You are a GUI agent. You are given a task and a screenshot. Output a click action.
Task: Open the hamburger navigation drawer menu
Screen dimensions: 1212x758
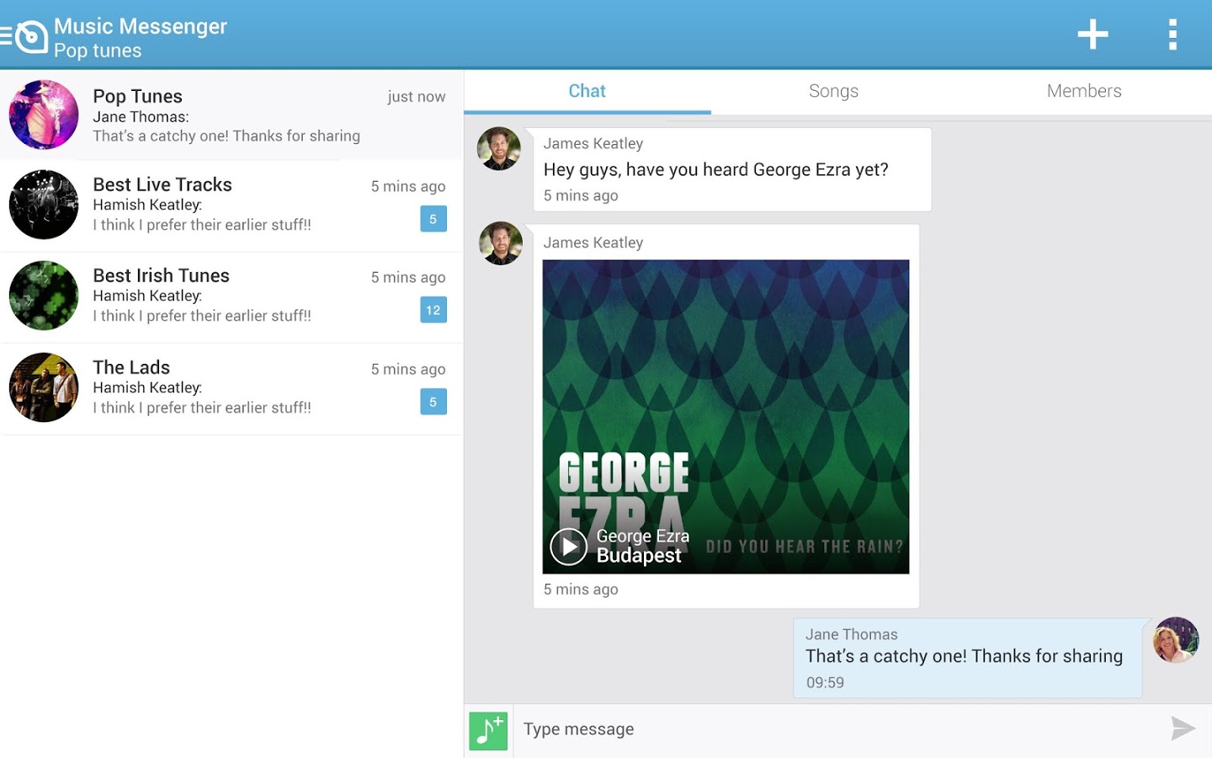click(x=6, y=35)
